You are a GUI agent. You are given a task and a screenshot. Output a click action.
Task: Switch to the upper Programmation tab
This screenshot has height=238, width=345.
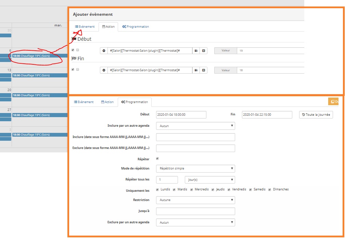coord(136,27)
